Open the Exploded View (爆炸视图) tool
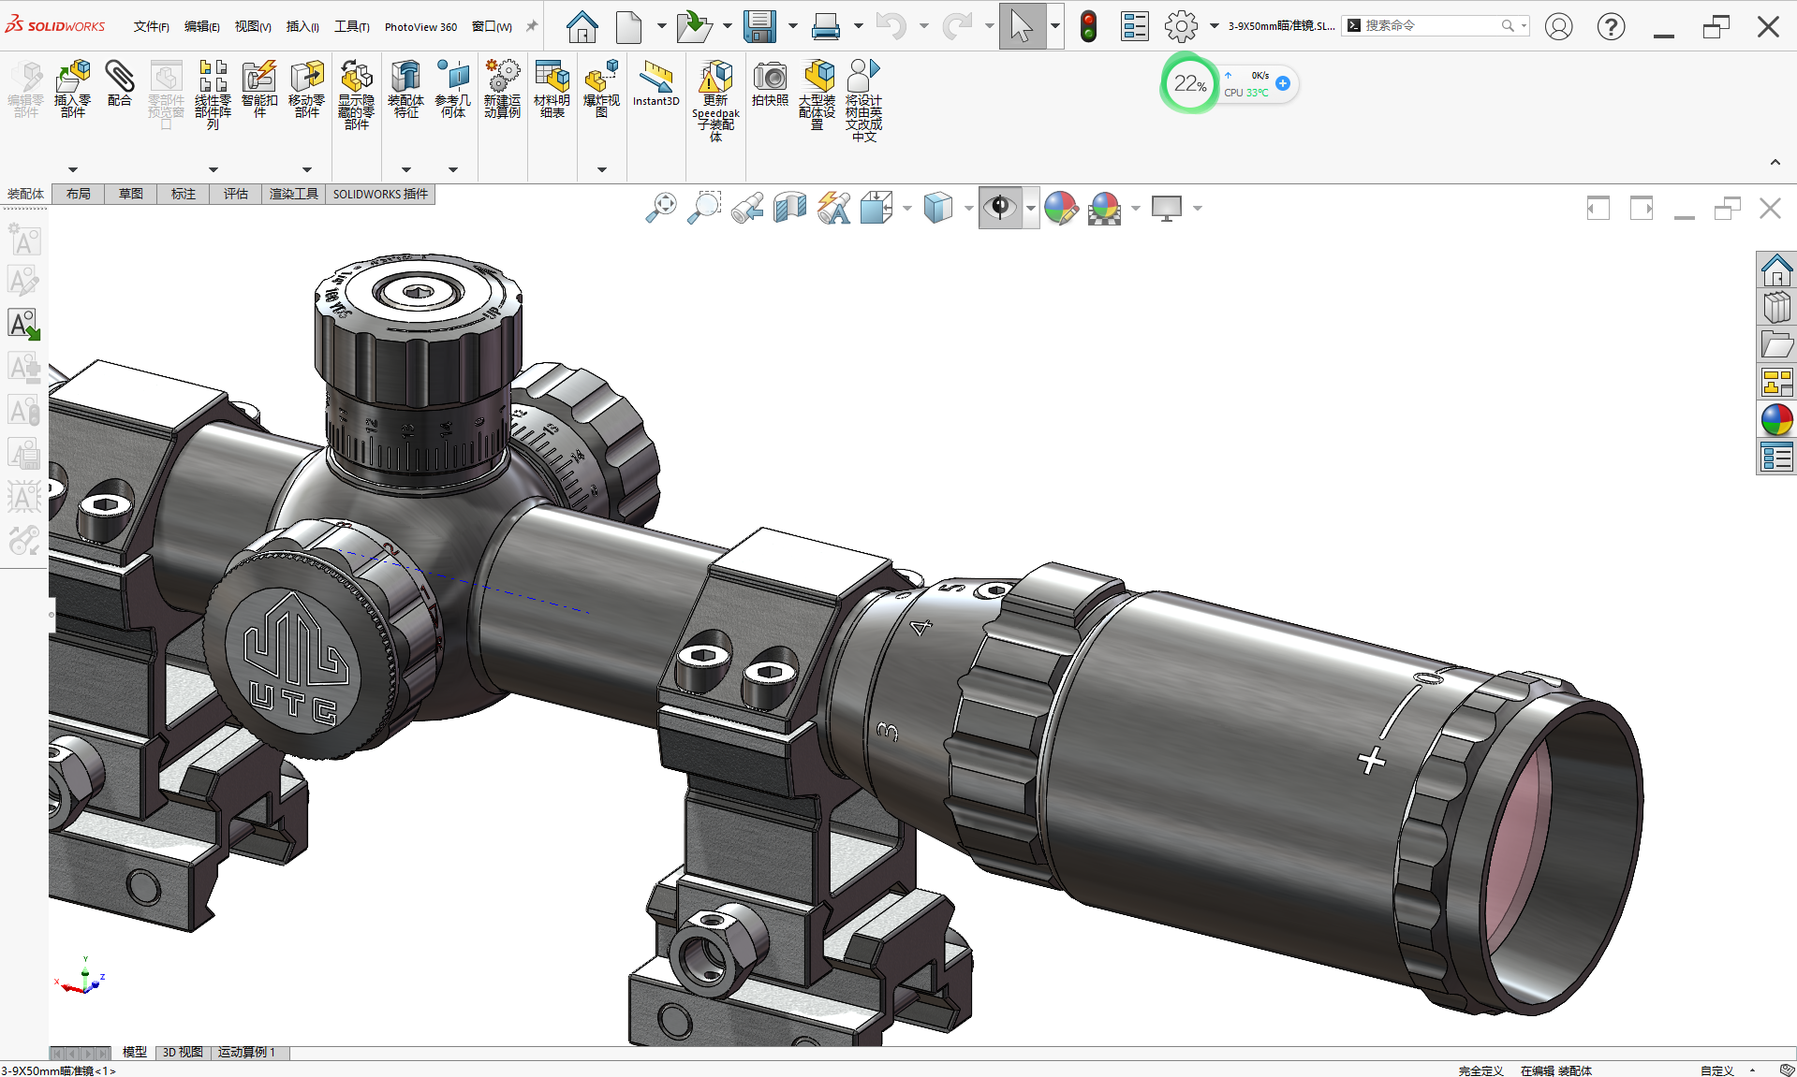1797x1077 pixels. tap(601, 89)
